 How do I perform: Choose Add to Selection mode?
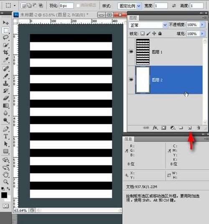(x=29, y=5)
